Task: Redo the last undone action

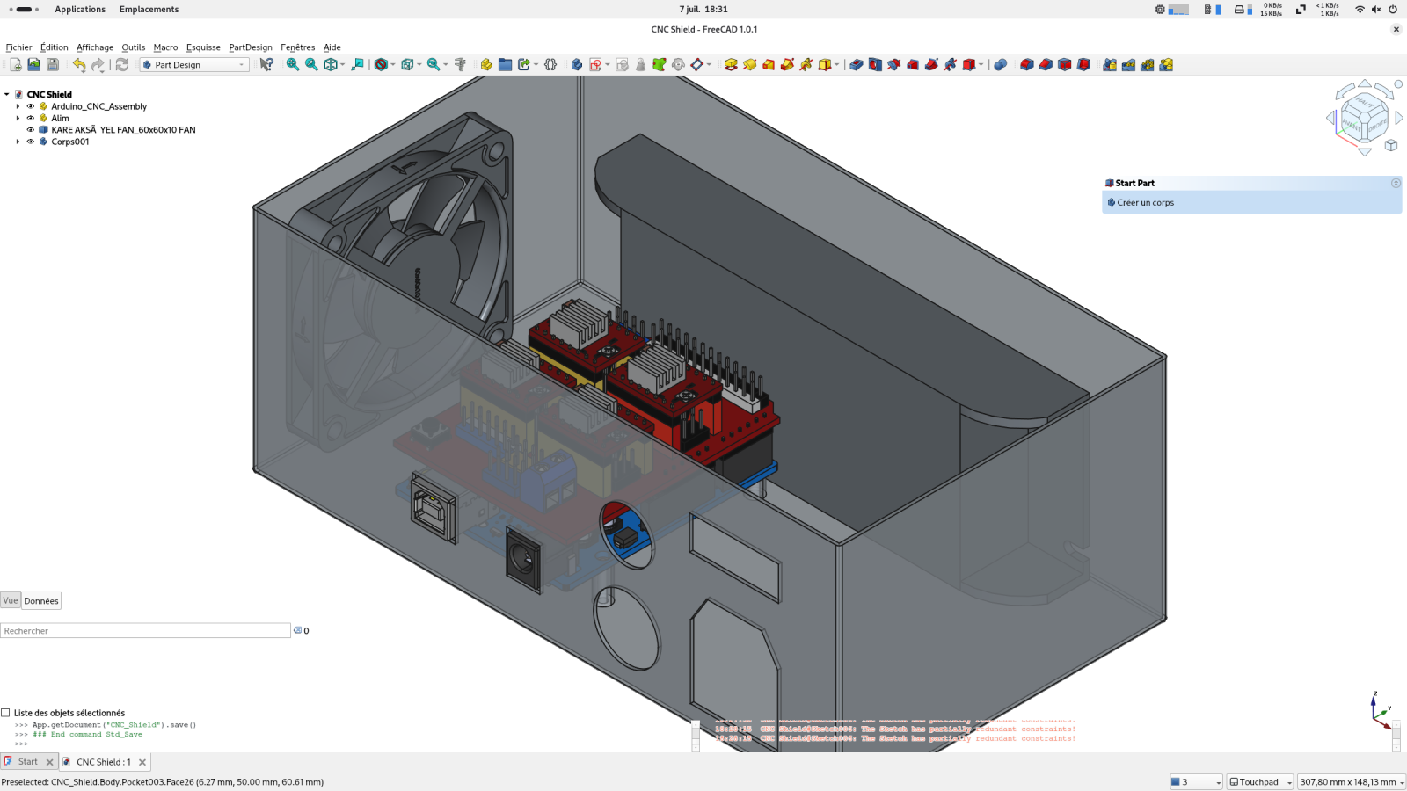Action: click(98, 64)
